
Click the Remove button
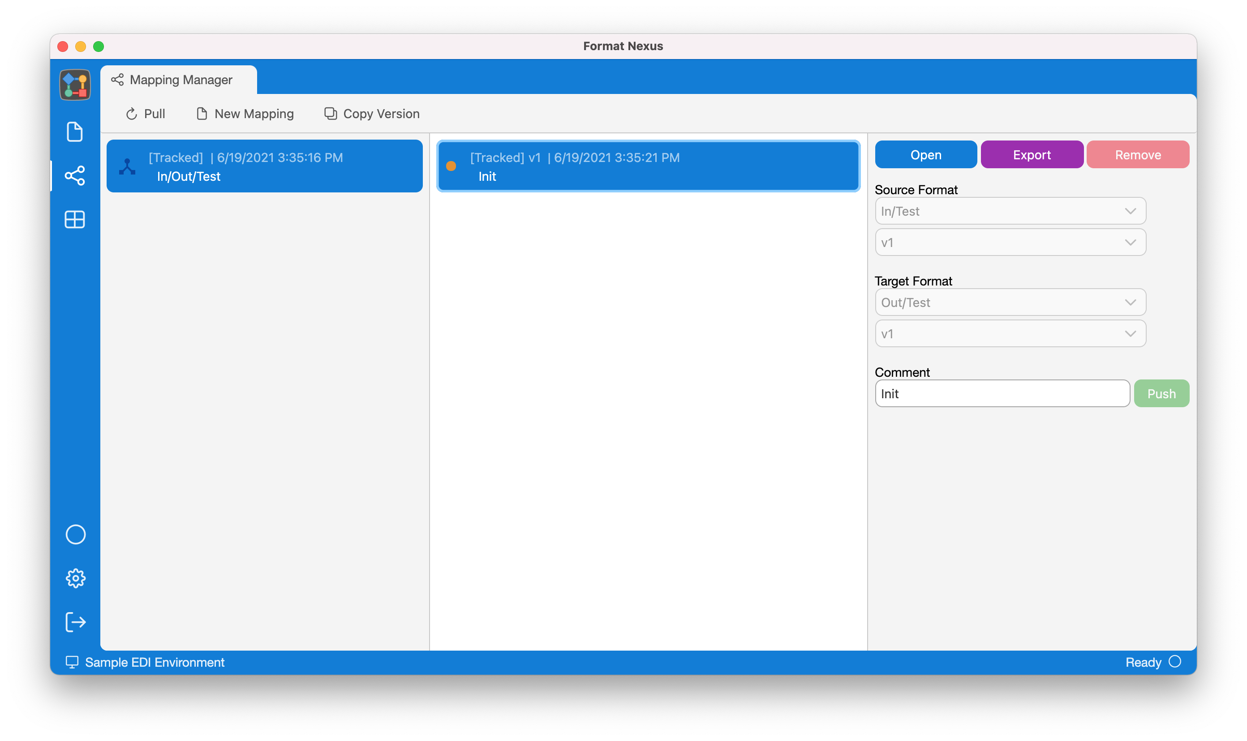[1138, 155]
